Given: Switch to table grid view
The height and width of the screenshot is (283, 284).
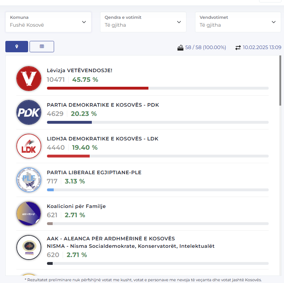Looking at the screenshot, I should tap(42, 47).
